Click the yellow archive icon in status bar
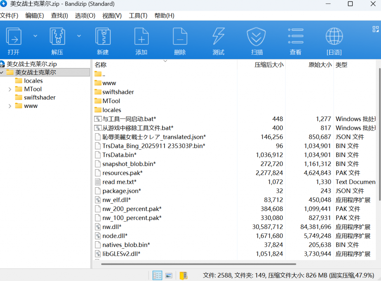The height and width of the screenshot is (281, 381). point(183,275)
